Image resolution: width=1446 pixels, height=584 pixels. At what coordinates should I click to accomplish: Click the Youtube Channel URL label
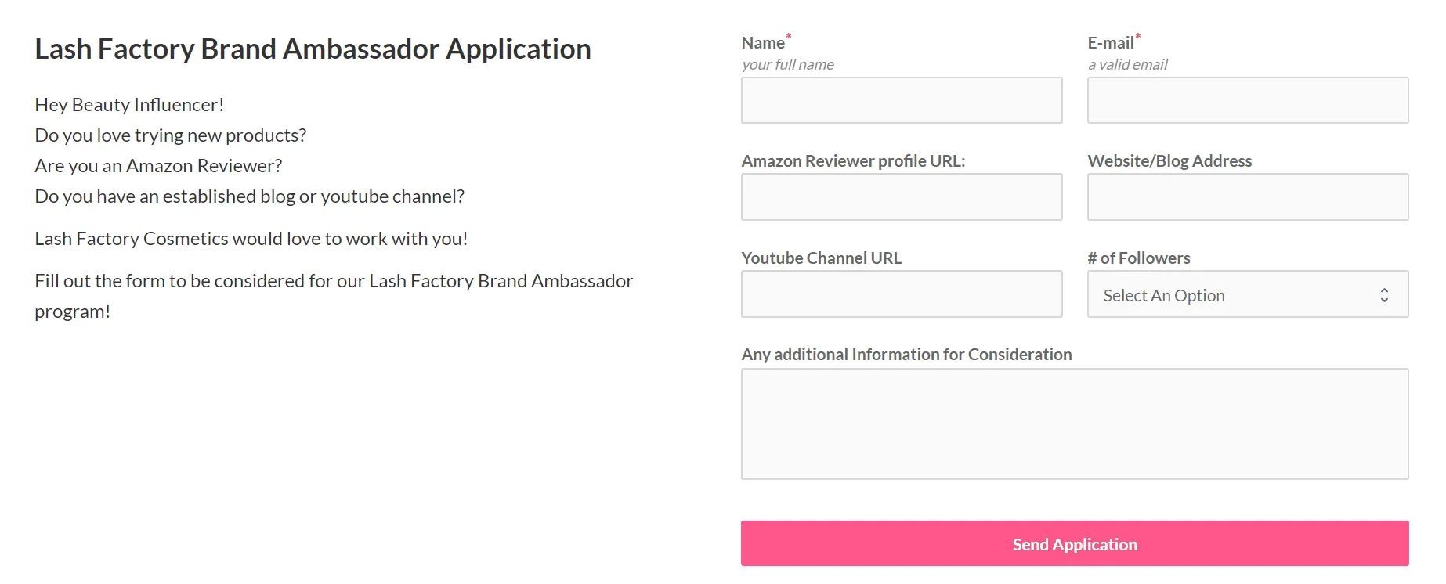click(821, 258)
